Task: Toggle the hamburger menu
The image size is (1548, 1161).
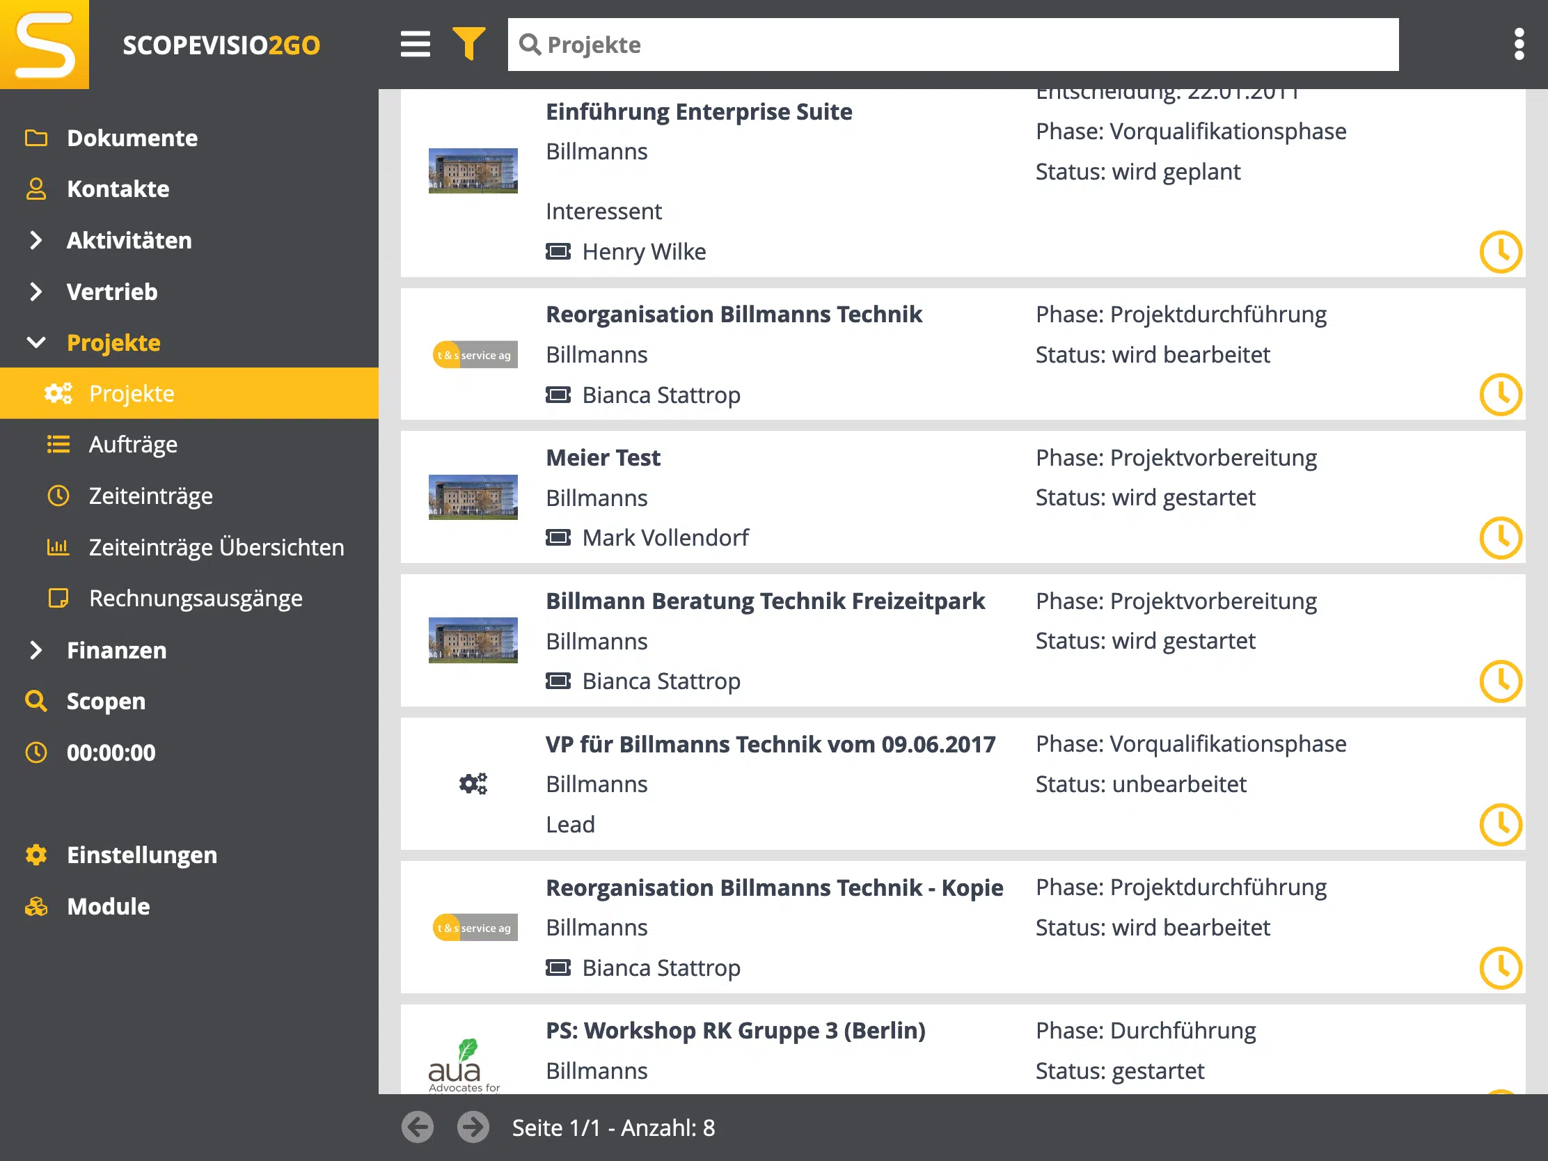Action: [x=415, y=43]
